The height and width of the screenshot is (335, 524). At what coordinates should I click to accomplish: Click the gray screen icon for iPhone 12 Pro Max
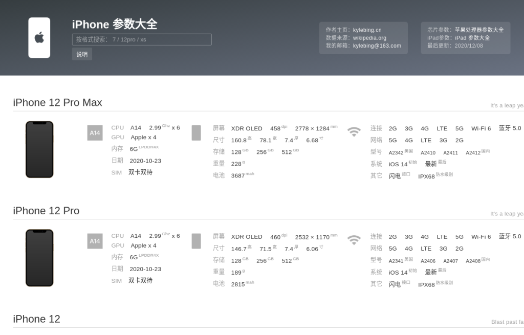click(x=196, y=133)
